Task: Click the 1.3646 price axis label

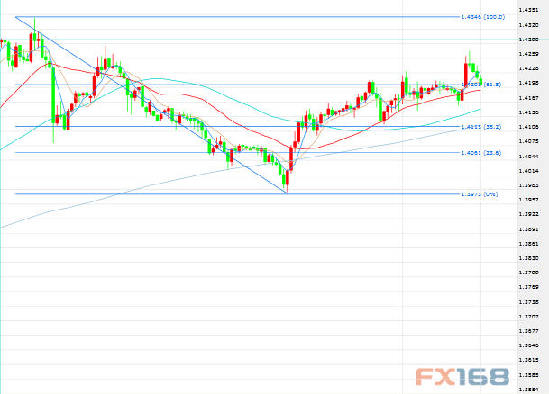Action: click(x=528, y=345)
